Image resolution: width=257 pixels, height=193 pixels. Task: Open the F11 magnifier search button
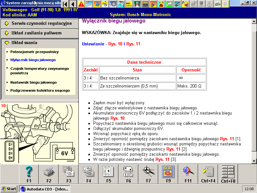click(188, 174)
